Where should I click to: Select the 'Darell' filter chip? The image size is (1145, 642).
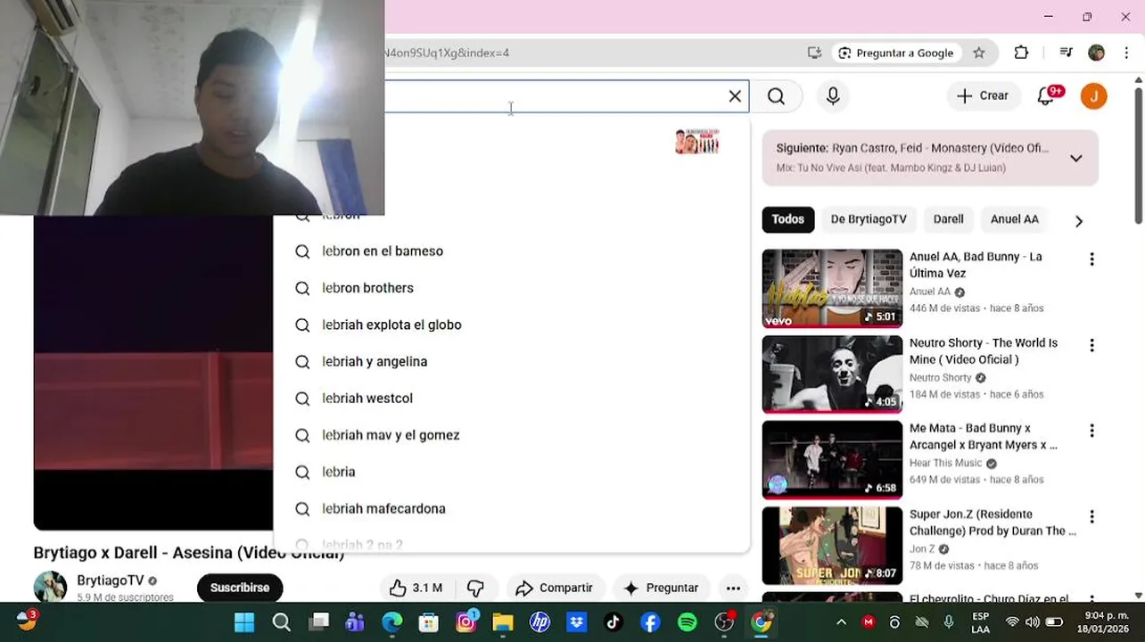pyautogui.click(x=949, y=219)
